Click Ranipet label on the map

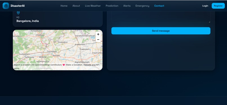tap(56, 55)
